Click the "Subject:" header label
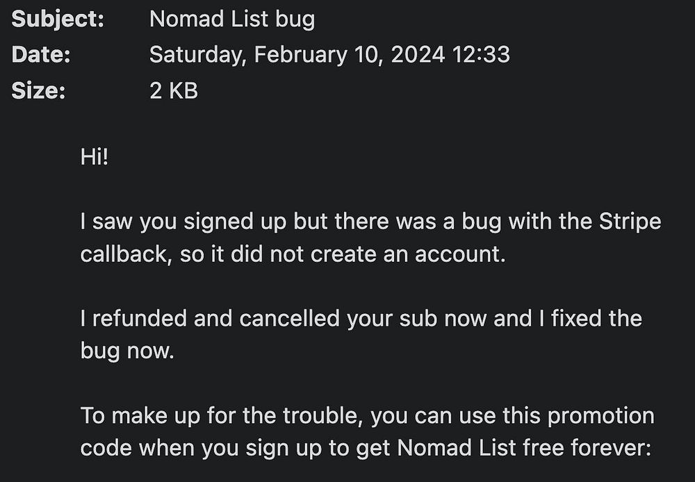695x482 pixels. pos(58,19)
